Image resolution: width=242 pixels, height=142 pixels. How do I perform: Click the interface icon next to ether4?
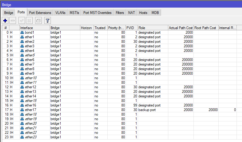point(22,51)
